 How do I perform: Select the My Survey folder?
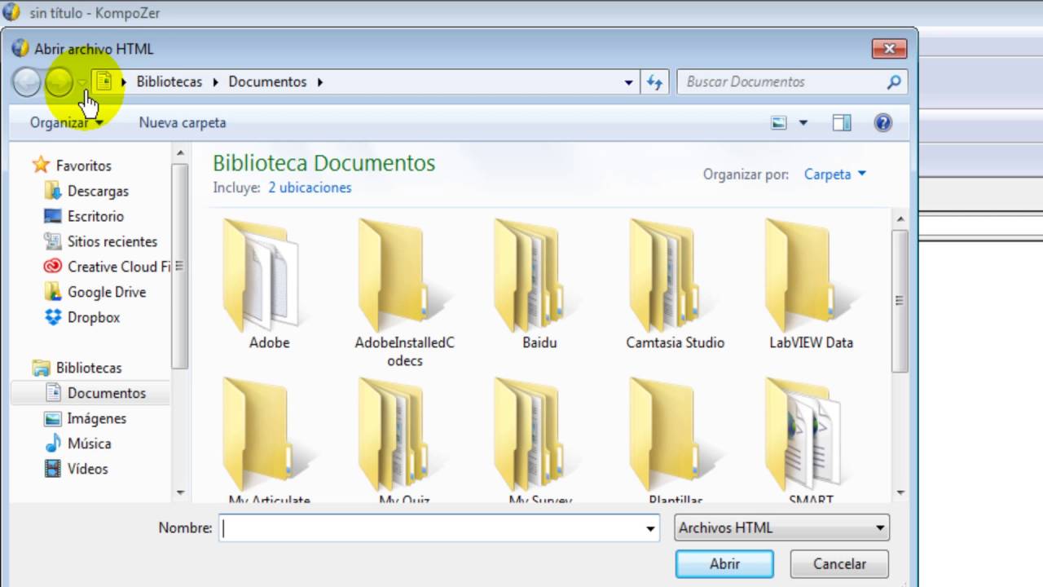539,441
